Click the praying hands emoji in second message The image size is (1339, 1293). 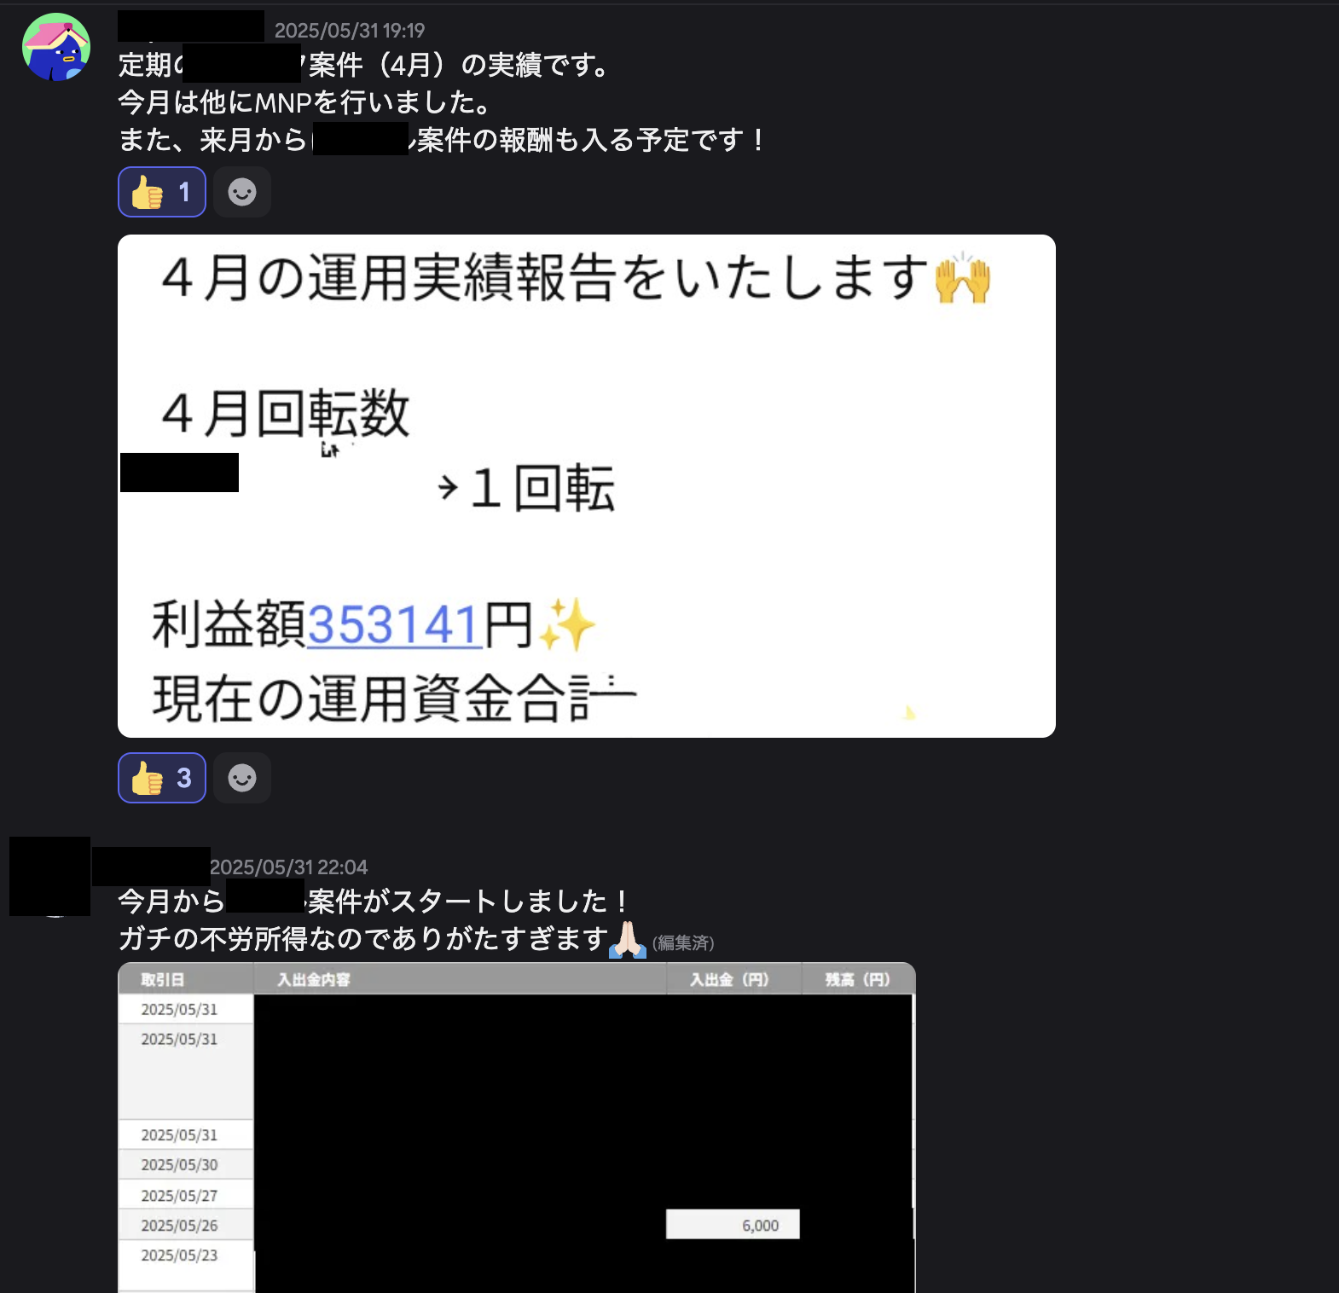[x=628, y=940]
